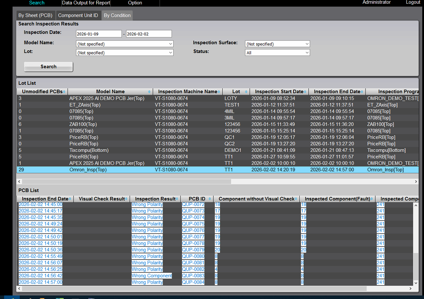Viewport: 424px width, 299px height.
Task: Sort Lot List by Unmodified PCBs
Action: [x=42, y=92]
